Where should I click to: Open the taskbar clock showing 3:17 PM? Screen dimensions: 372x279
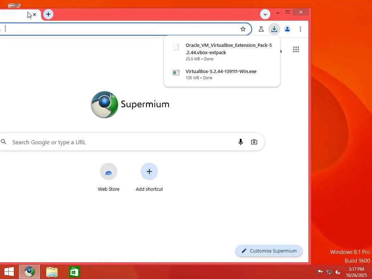tap(356, 272)
